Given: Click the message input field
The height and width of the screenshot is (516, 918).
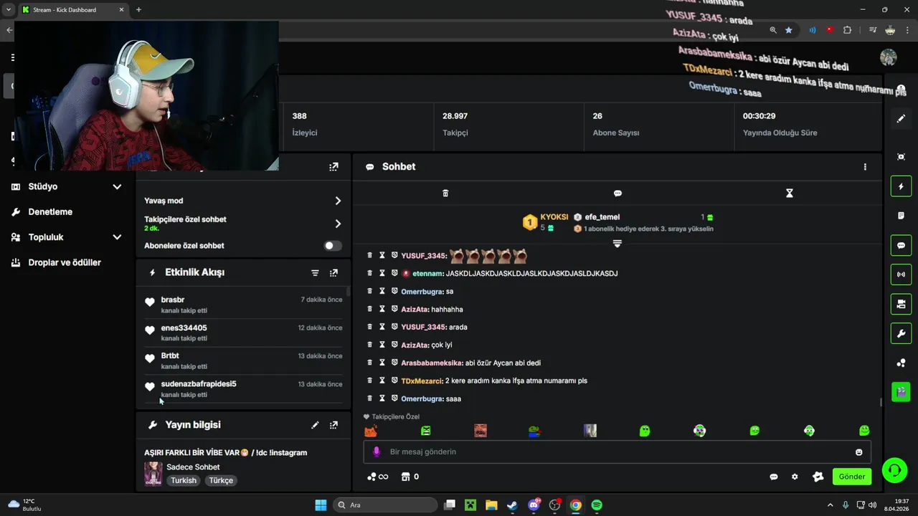Looking at the screenshot, I should pyautogui.click(x=617, y=452).
